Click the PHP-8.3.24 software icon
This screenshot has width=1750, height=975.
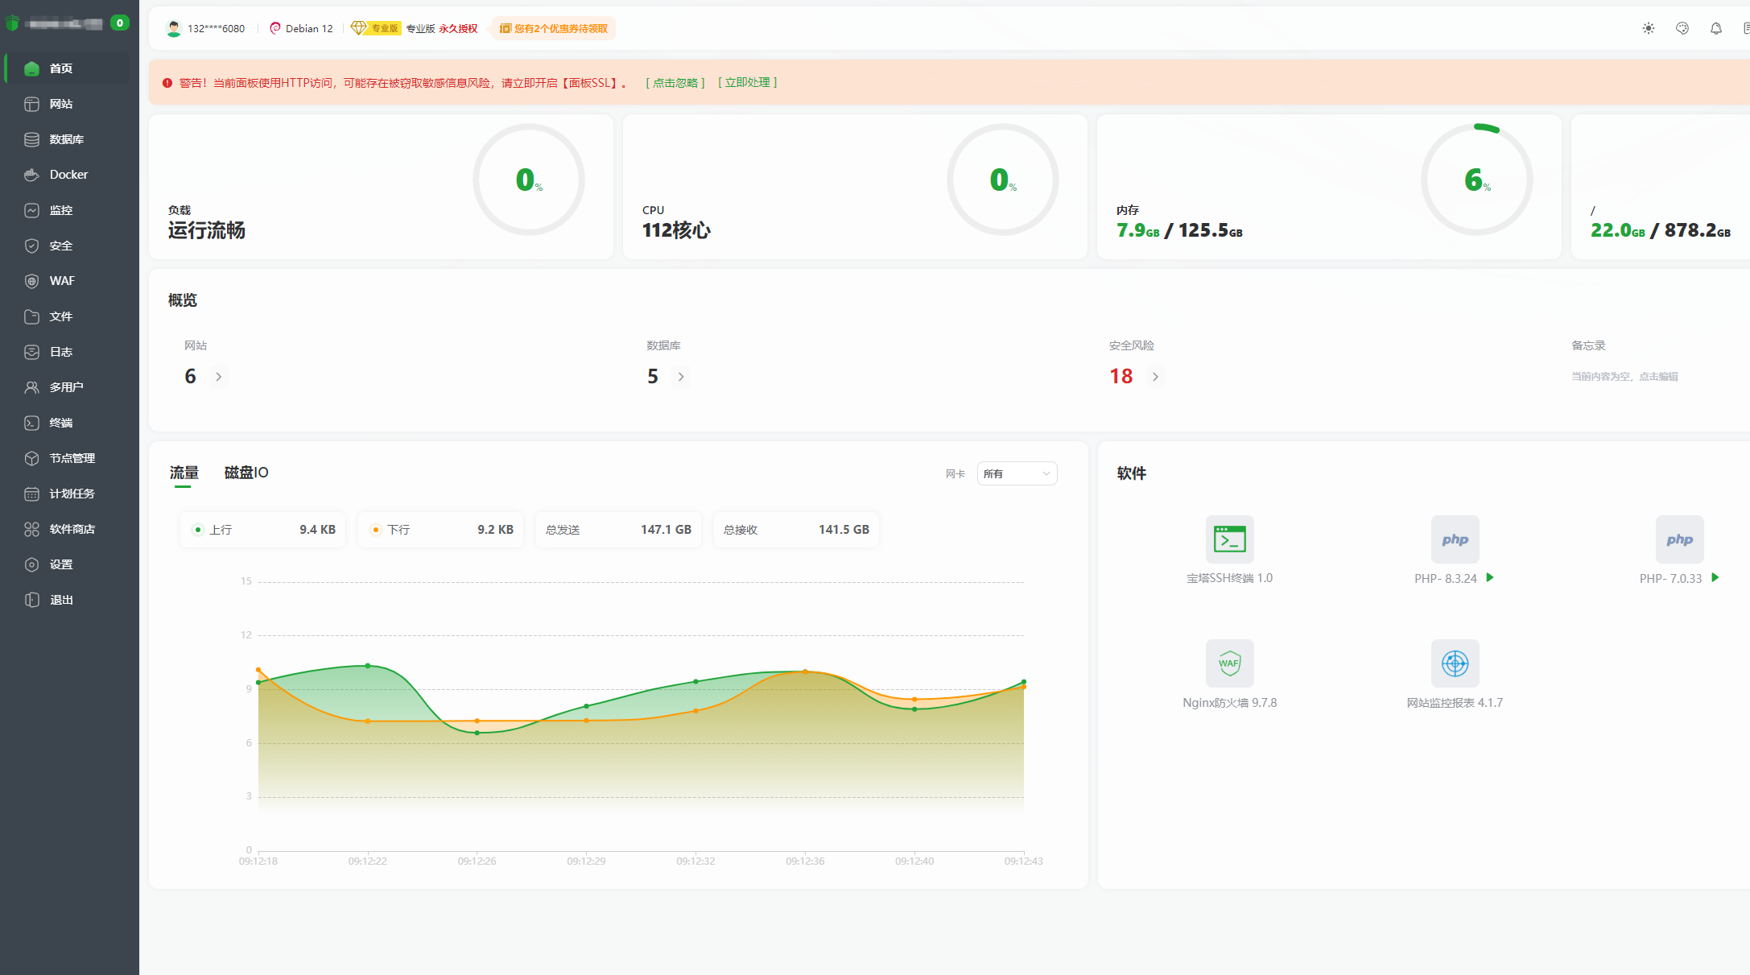[x=1455, y=539]
